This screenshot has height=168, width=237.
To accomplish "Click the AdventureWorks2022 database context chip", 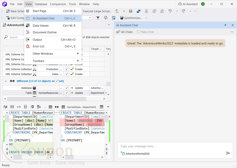I will coord(135,153).
